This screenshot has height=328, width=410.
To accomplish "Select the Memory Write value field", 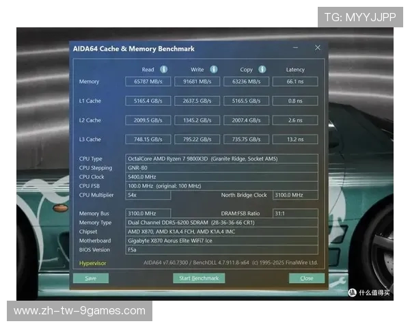I will [x=197, y=82].
